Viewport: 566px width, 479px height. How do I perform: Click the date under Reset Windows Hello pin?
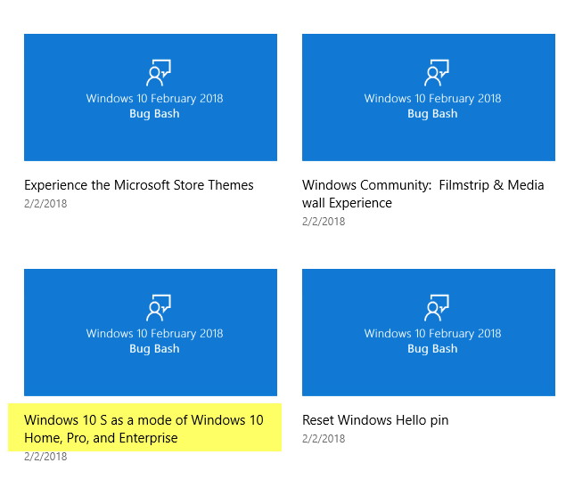(324, 439)
